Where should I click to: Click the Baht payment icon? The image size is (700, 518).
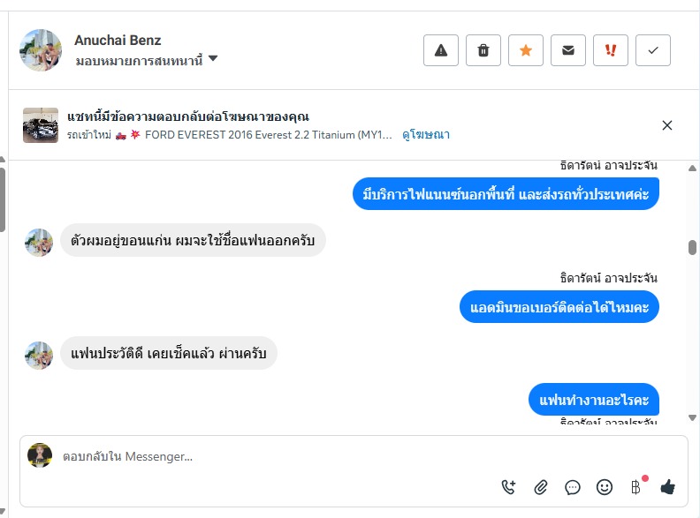tap(635, 486)
